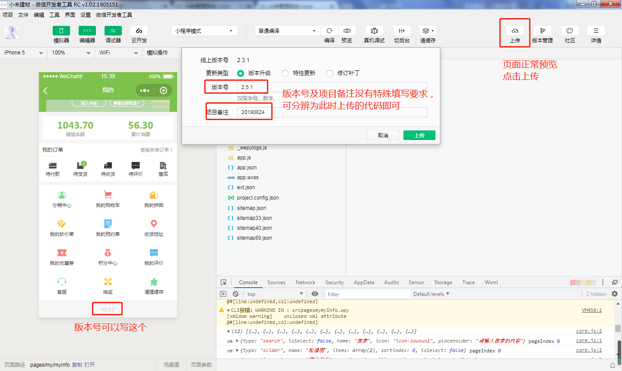Open the VM450:1 source link
The width and height of the screenshot is (622, 371).
(592, 310)
